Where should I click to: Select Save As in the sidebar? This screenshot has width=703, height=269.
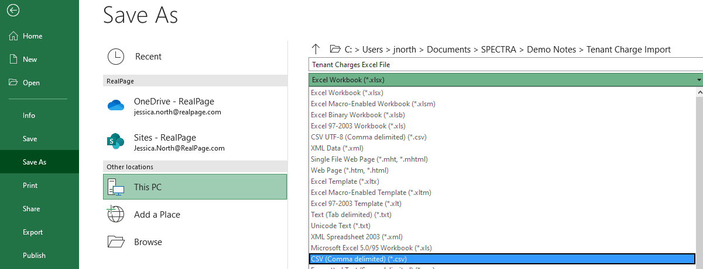tap(39, 162)
